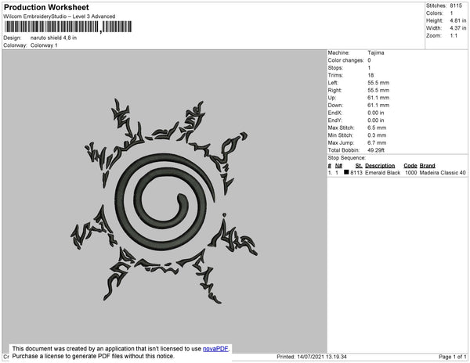The height and width of the screenshot is (363, 470).
Task: Select the 'Colorway 1' value
Action: click(44, 45)
